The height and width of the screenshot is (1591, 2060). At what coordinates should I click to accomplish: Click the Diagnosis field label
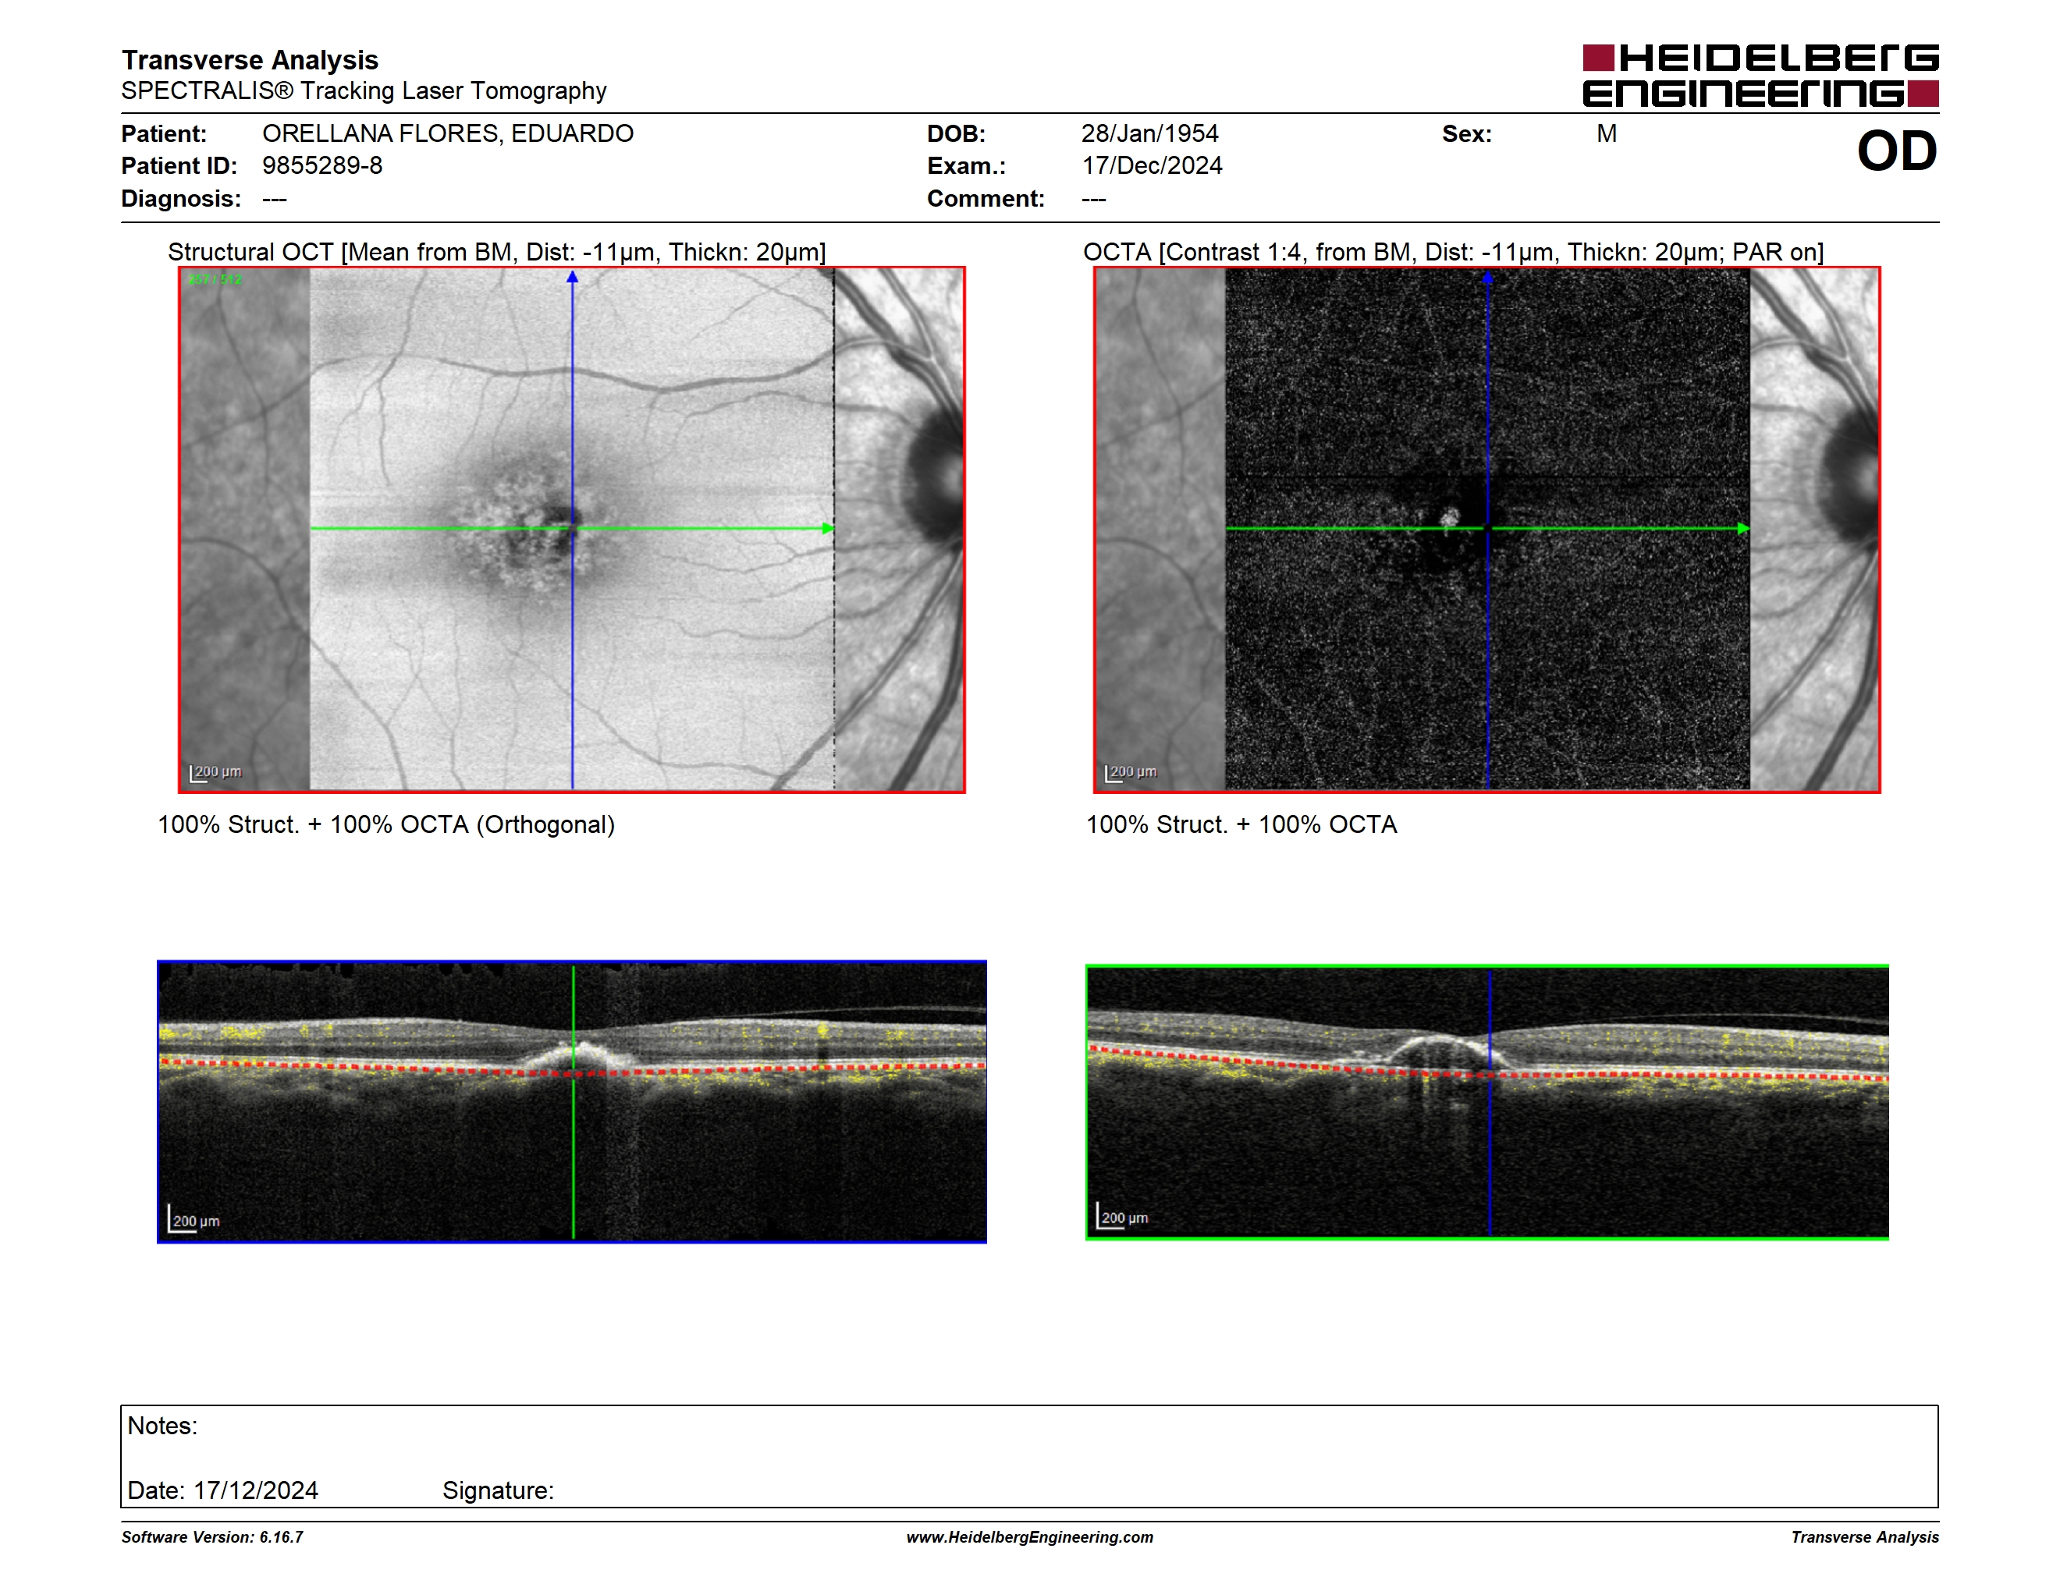tap(181, 199)
